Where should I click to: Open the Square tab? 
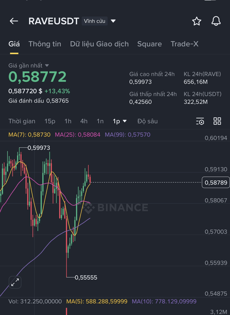click(149, 44)
